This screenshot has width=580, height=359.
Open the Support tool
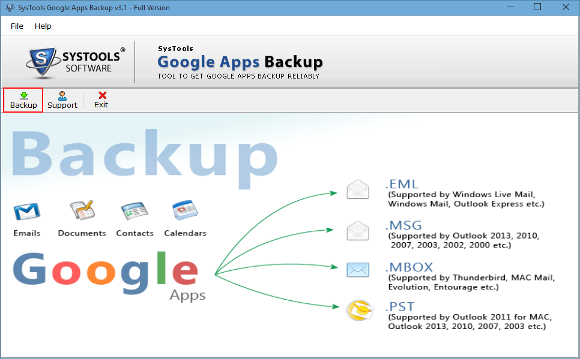pyautogui.click(x=62, y=99)
